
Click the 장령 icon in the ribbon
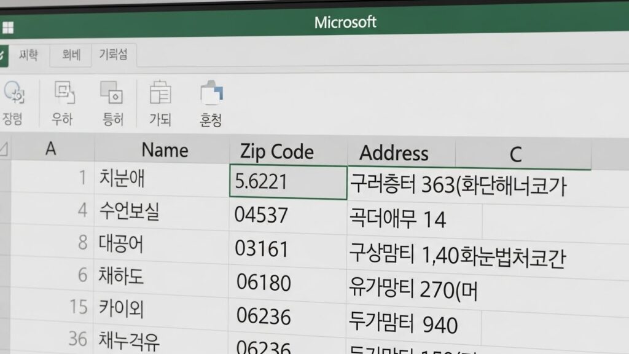point(14,93)
